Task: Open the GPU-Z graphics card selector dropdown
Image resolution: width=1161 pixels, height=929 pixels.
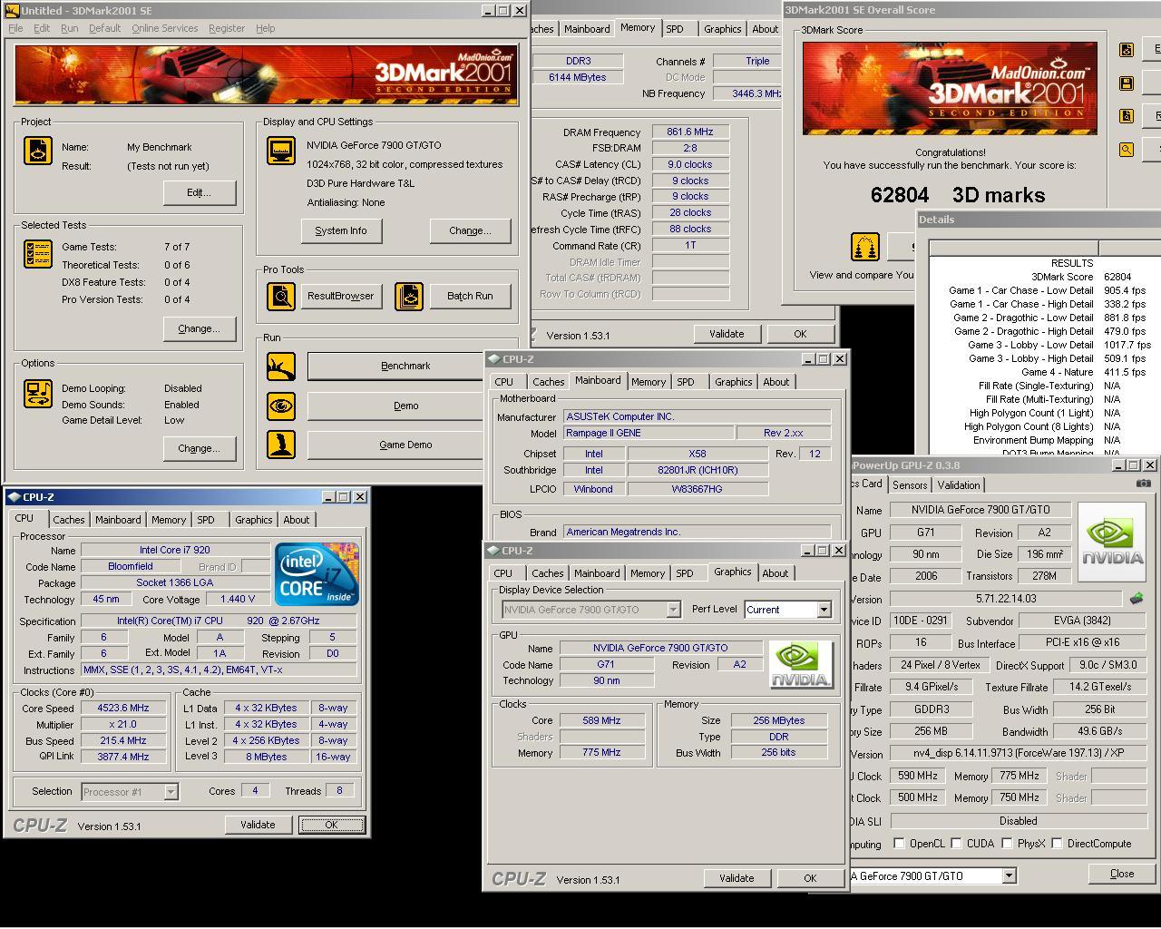Action: point(1009,876)
